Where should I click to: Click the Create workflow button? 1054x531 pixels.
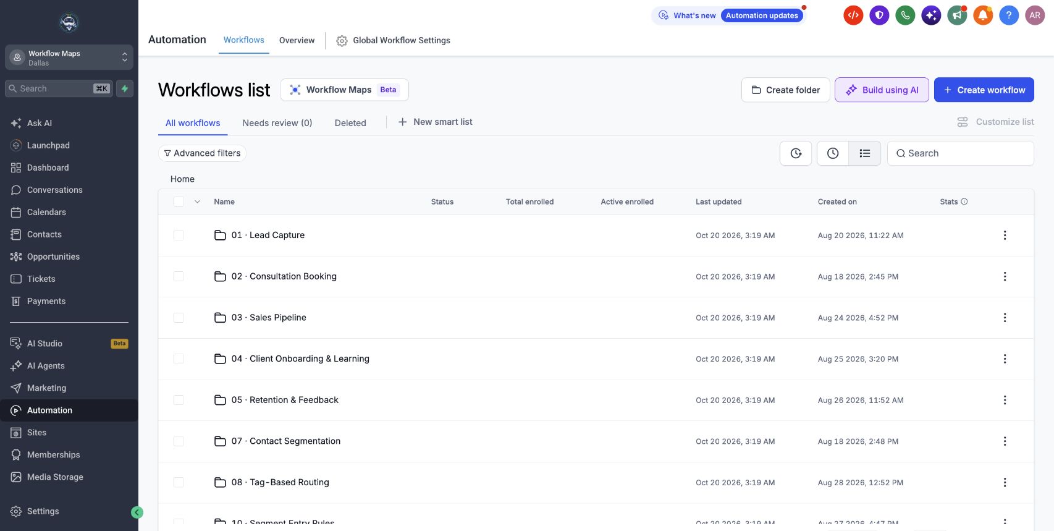pyautogui.click(x=984, y=90)
